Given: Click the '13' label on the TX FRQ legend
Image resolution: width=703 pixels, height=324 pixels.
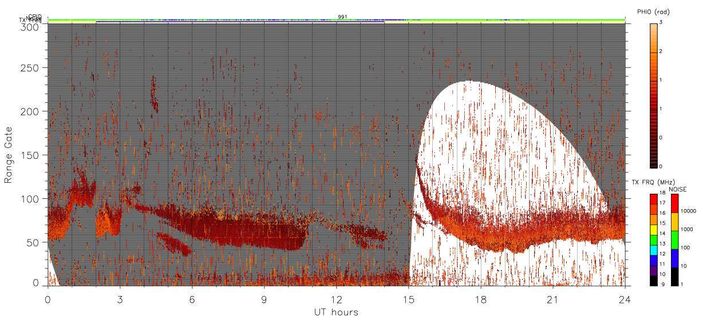Looking at the screenshot, I should point(663,243).
